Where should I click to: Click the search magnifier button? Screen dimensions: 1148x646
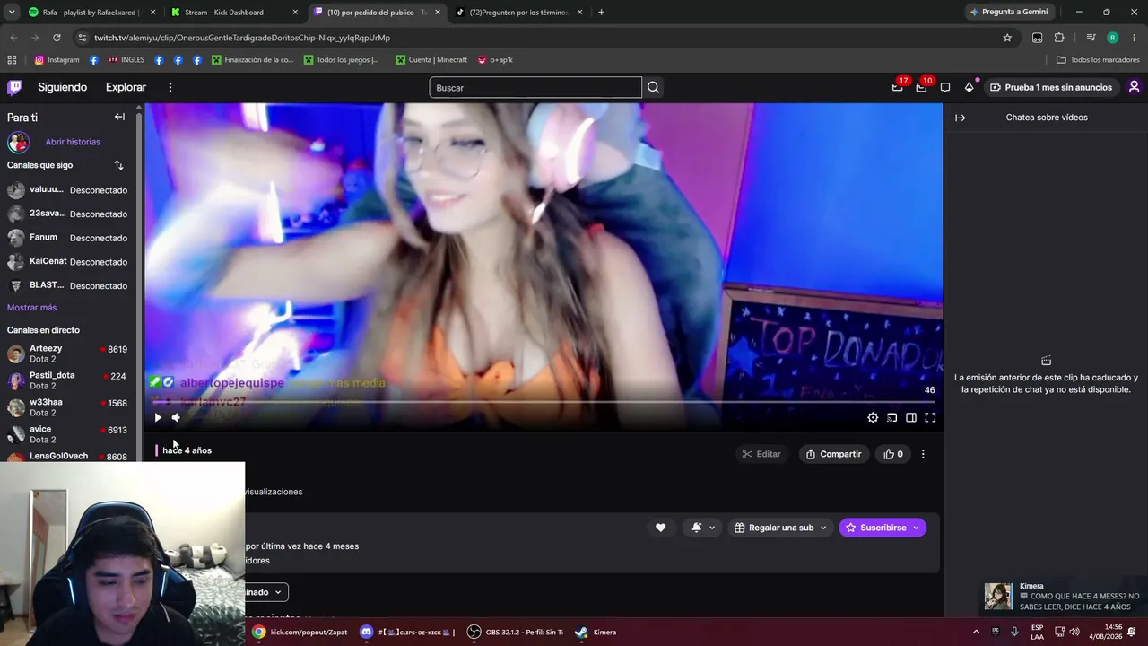(653, 87)
